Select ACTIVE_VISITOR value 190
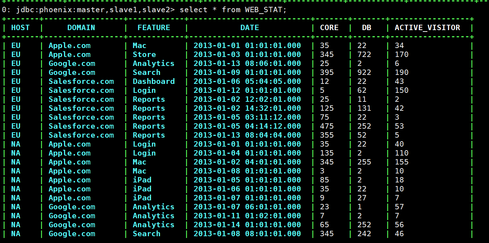The image size is (489, 243). click(x=402, y=72)
